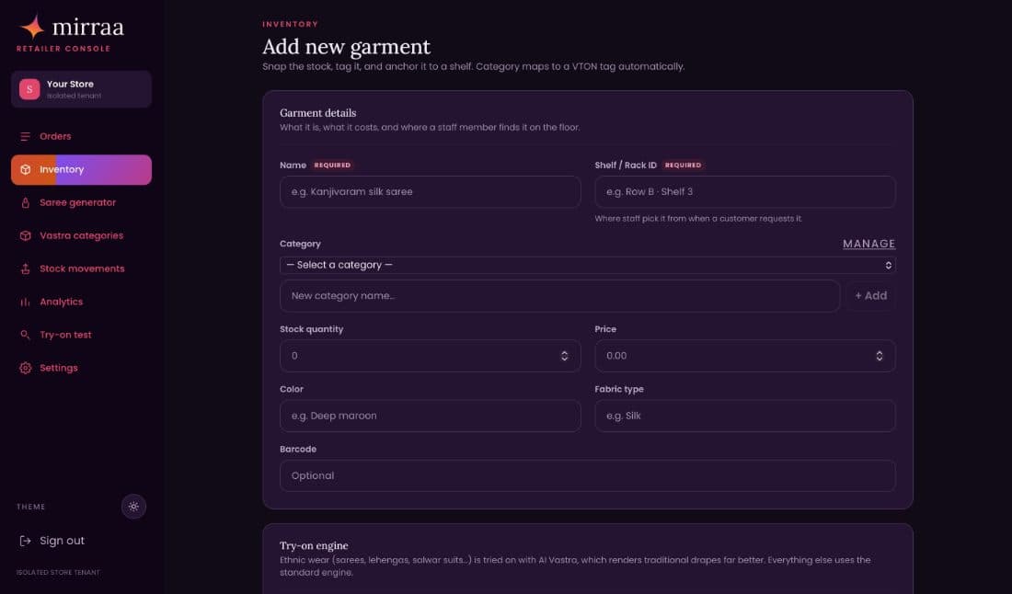Click into the Stock quantity field
Image resolution: width=1012 pixels, height=594 pixels.
430,356
